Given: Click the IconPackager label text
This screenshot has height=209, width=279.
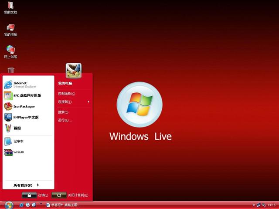Looking at the screenshot, I should [x=24, y=106].
